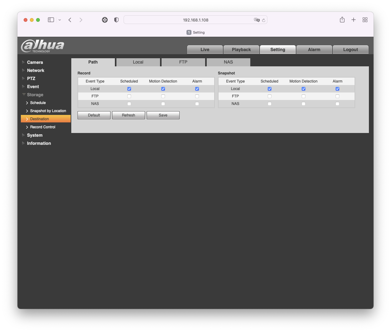Click the translate icon in address bar

point(257,20)
